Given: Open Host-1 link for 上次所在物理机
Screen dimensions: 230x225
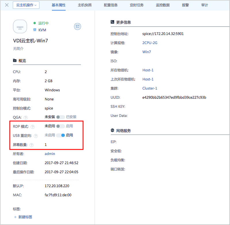Looking at the screenshot, I should click(148, 79).
